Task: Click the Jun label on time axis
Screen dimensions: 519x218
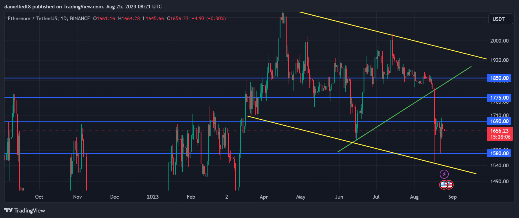Action: 339,197
